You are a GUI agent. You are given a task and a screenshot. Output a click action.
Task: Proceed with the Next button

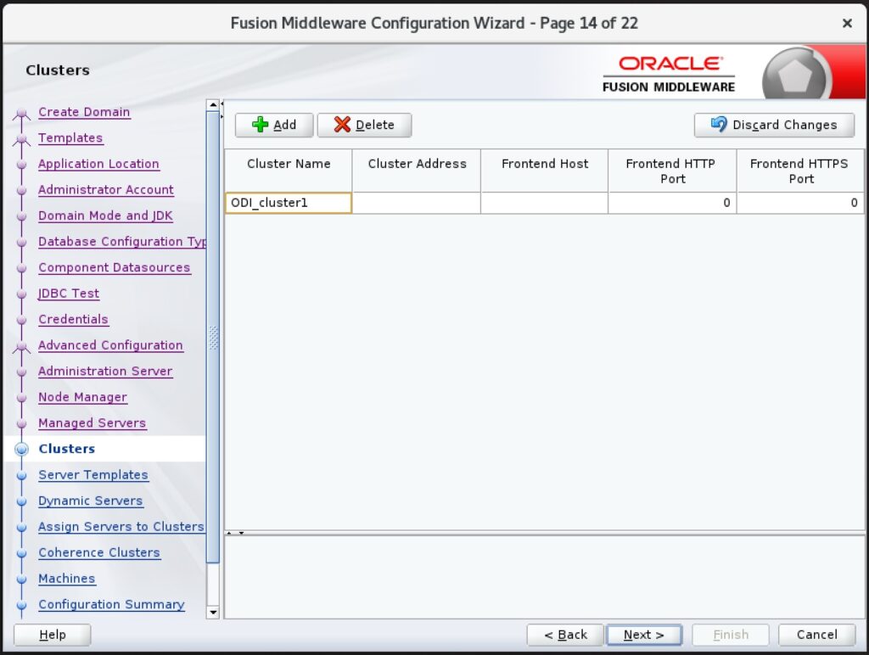tap(644, 635)
